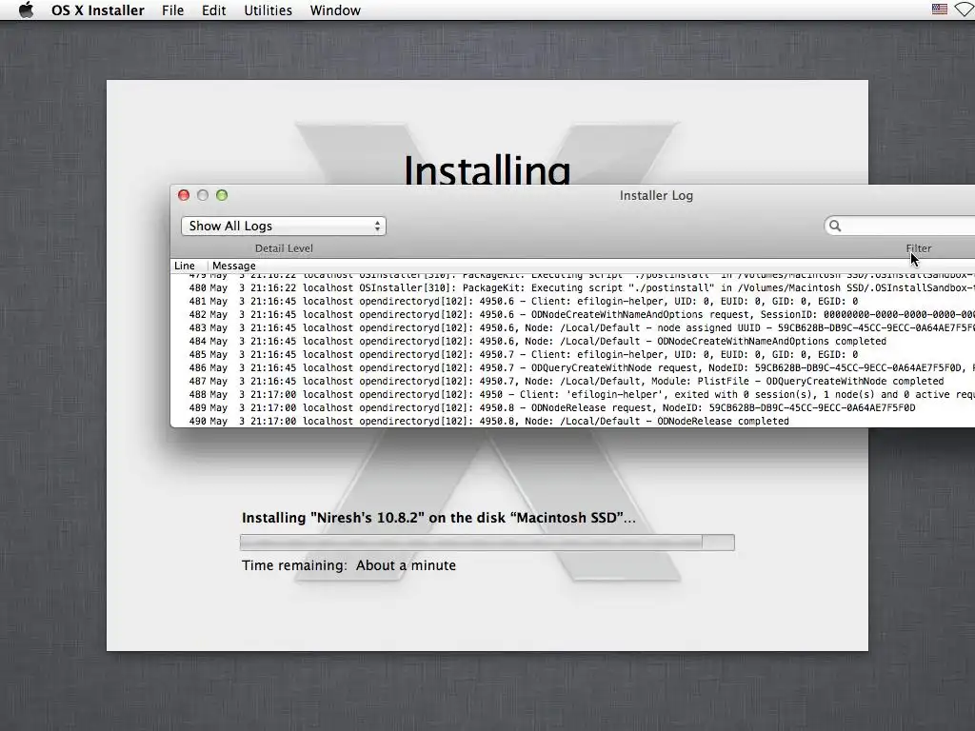Select log line 488 exited with 0 sessions

click(572, 395)
